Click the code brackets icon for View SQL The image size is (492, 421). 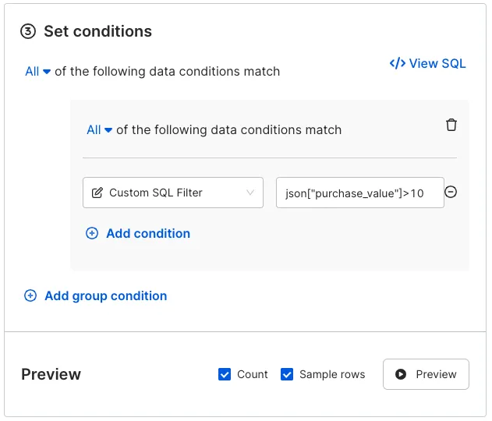coord(397,63)
